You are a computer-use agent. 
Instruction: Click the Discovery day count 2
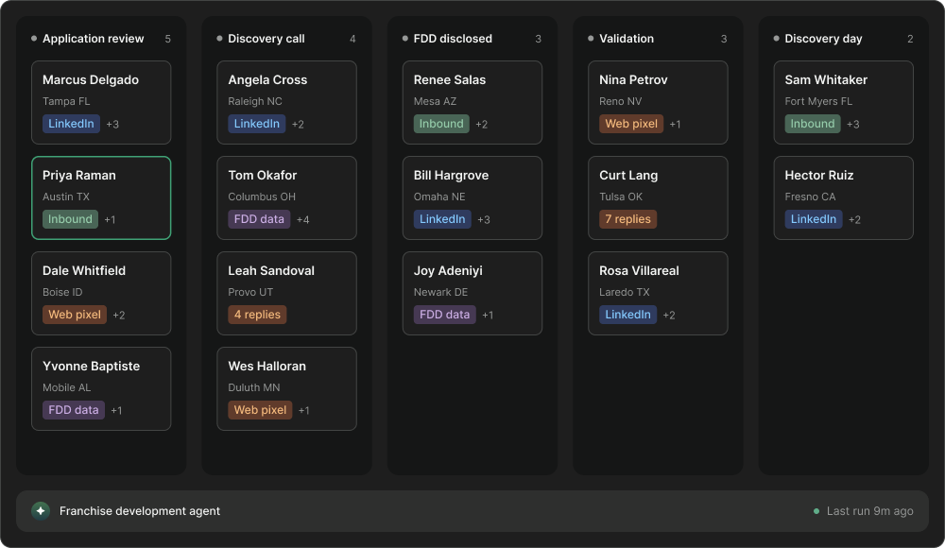click(x=910, y=39)
